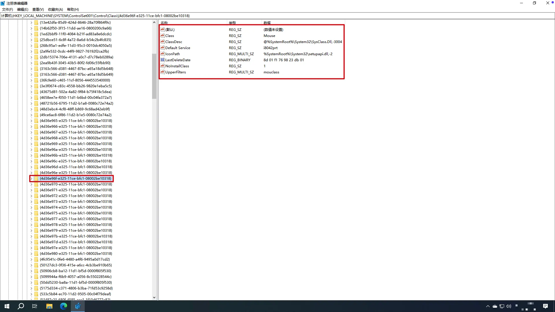The height and width of the screenshot is (312, 555).
Task: Open the 查看(V) menu
Action: pos(38,10)
